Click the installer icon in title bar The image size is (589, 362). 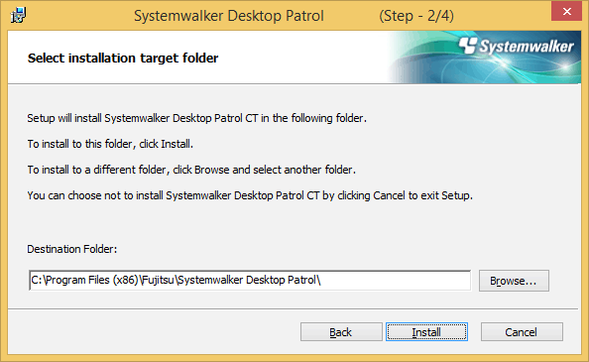[x=18, y=16]
